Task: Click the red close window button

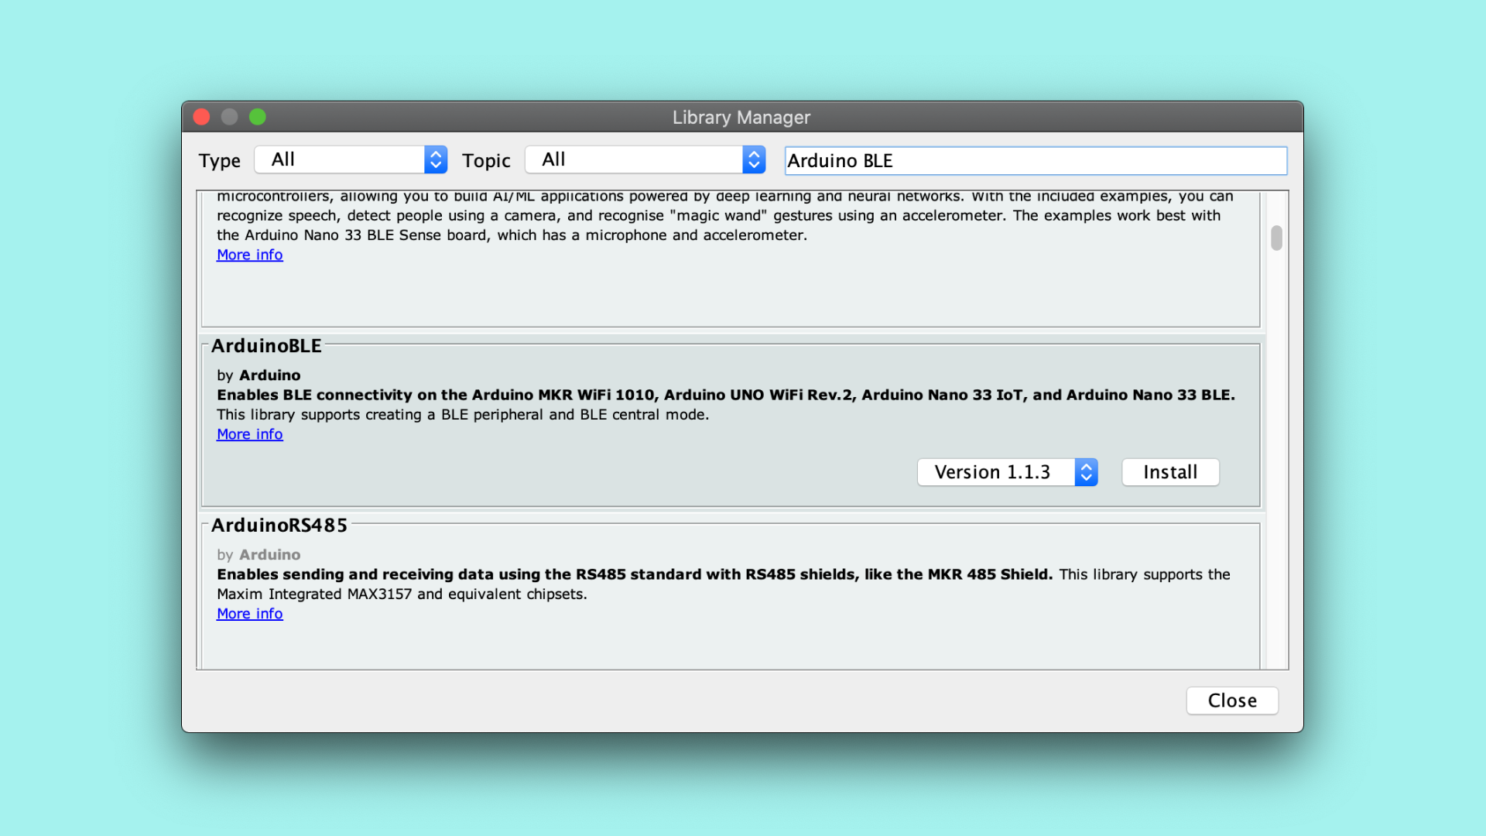Action: [x=202, y=117]
